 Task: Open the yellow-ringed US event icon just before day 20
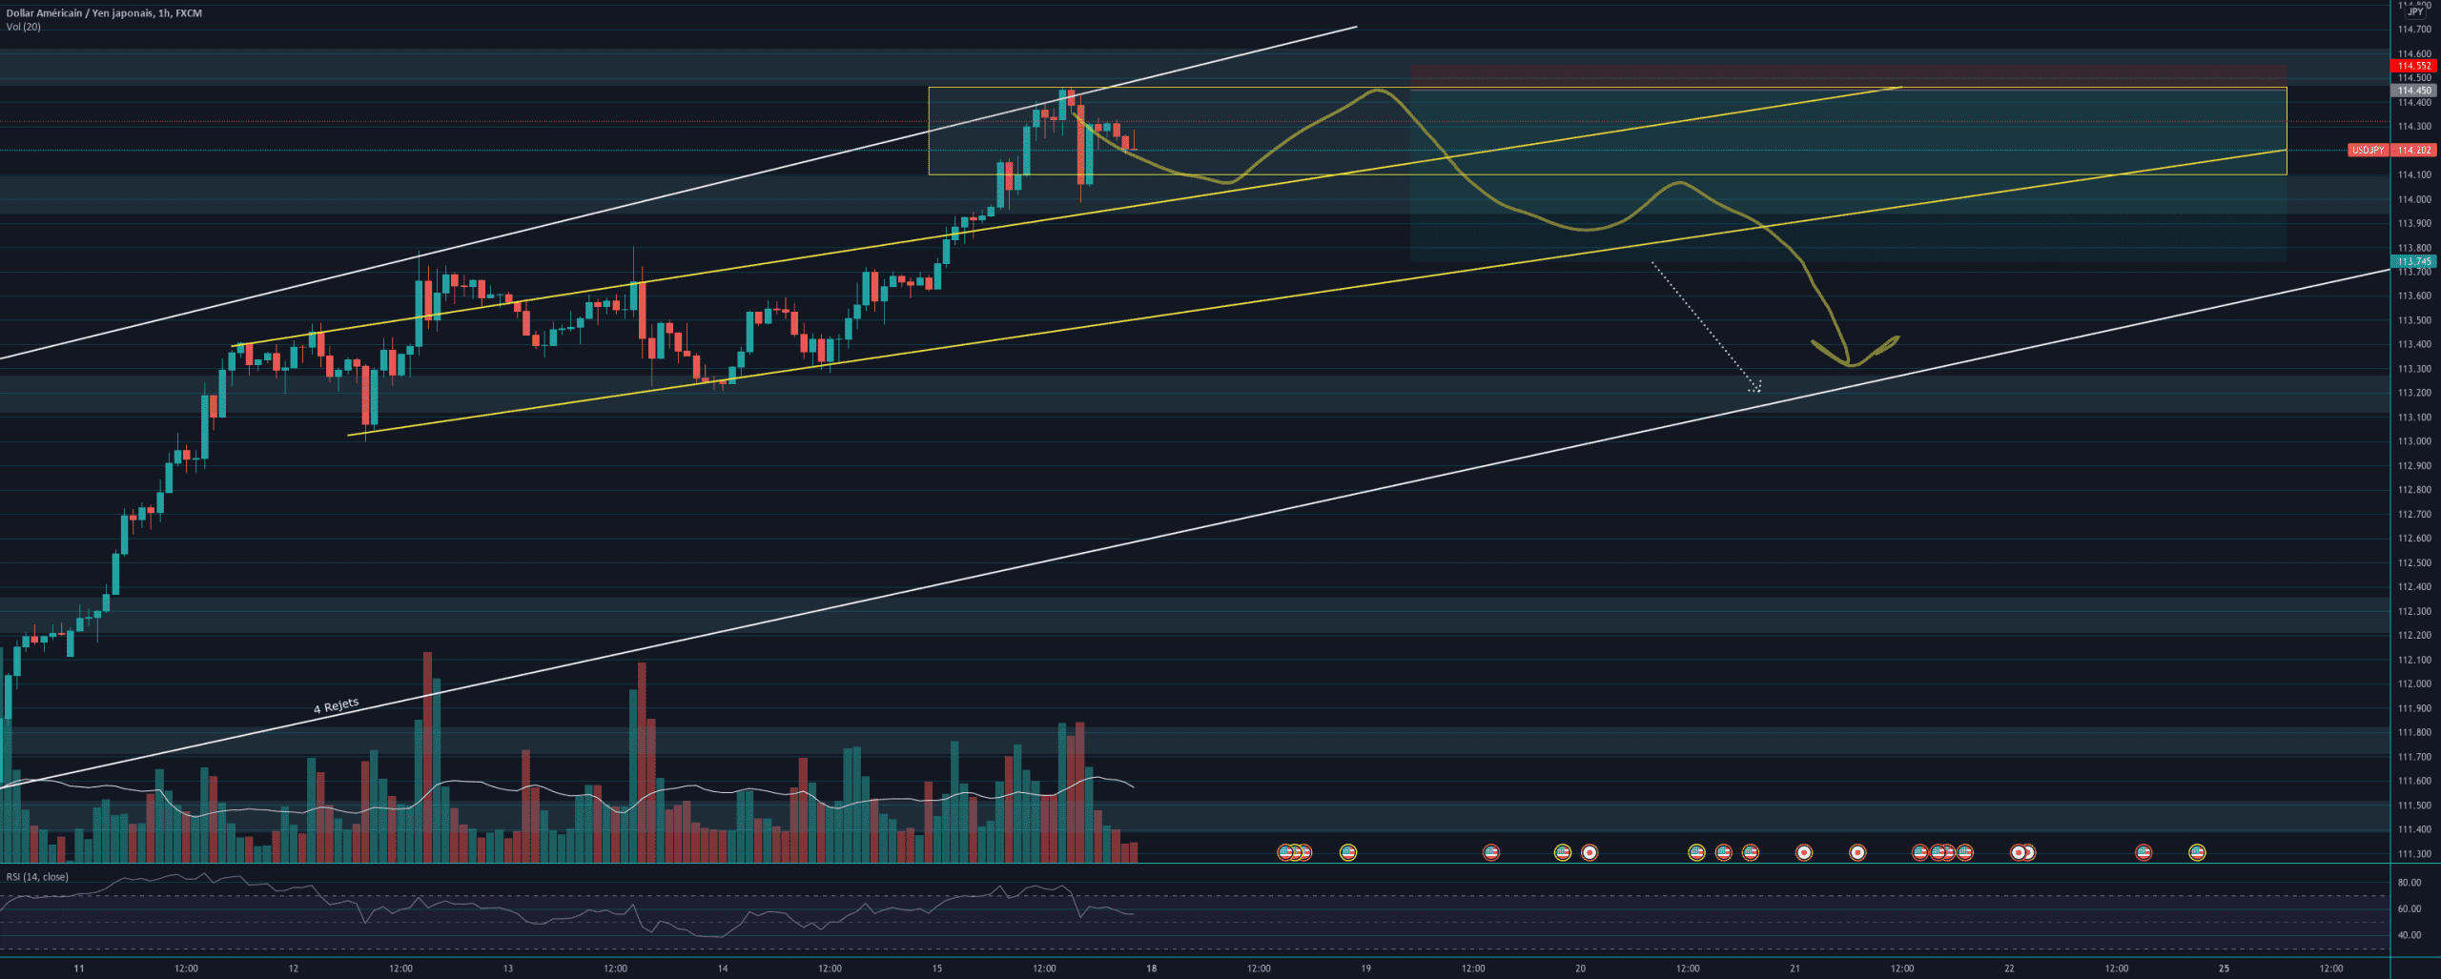1562,852
